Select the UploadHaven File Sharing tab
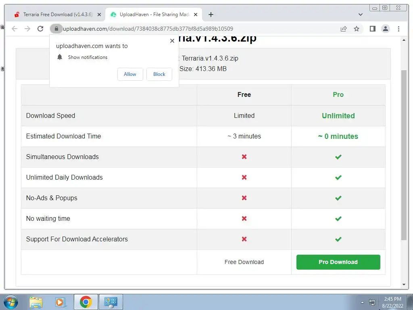This screenshot has height=310, width=413. tap(153, 15)
